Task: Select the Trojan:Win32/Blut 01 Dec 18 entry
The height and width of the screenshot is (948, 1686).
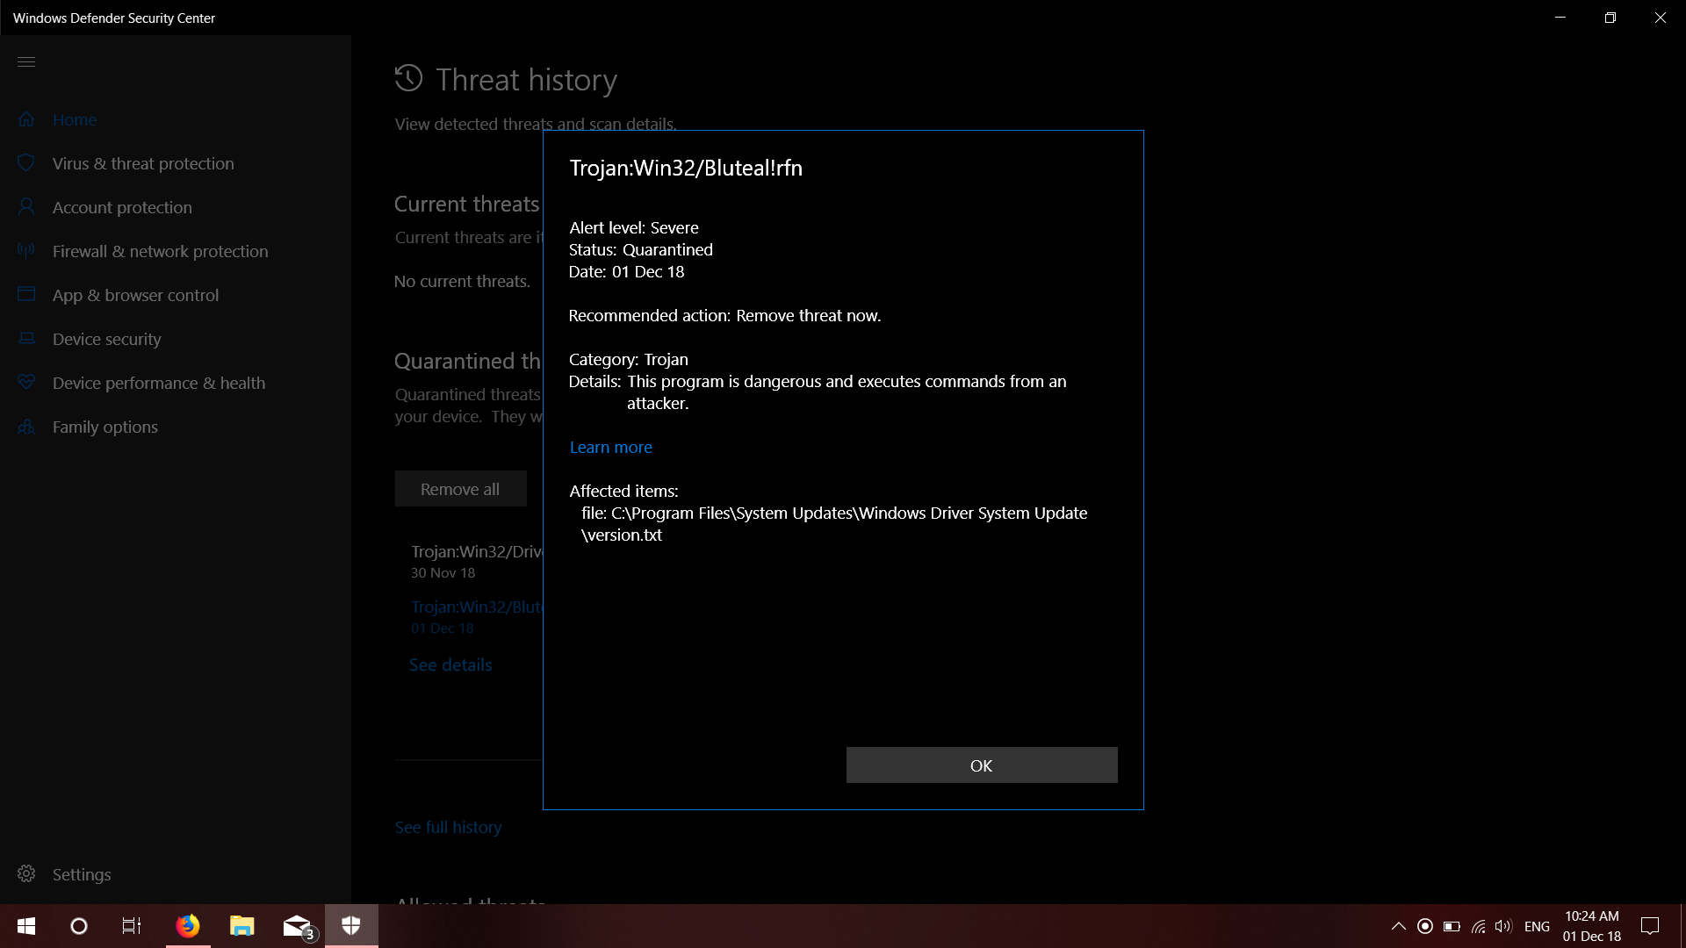Action: pyautogui.click(x=477, y=617)
